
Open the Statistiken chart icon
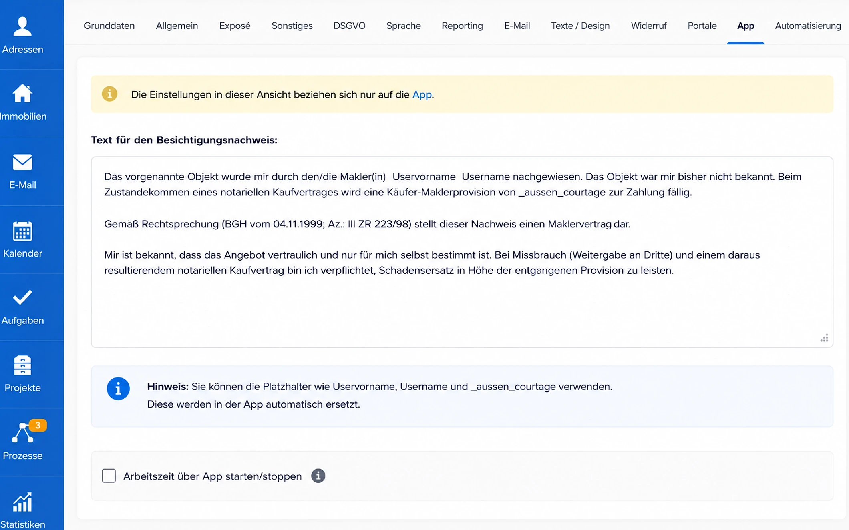point(22,502)
